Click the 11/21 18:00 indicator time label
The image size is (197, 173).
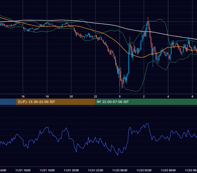click(47, 170)
